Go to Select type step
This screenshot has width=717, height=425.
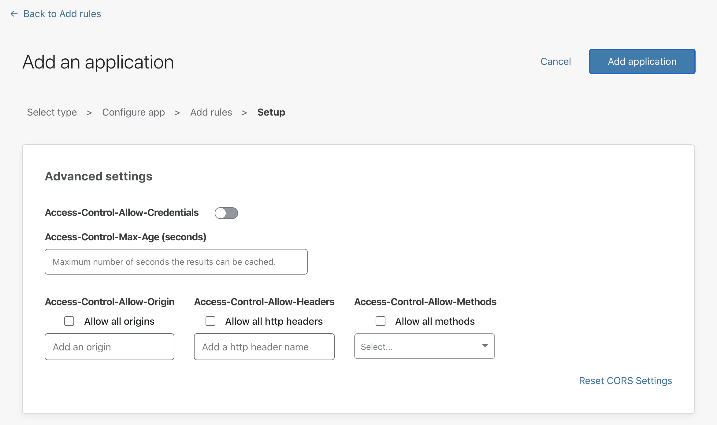coord(52,112)
